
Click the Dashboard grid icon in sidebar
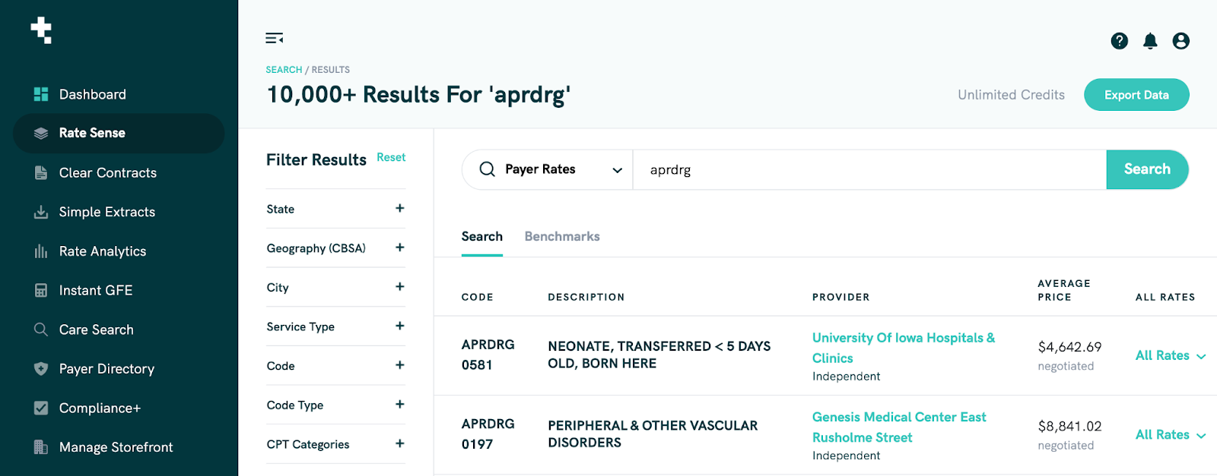point(41,94)
